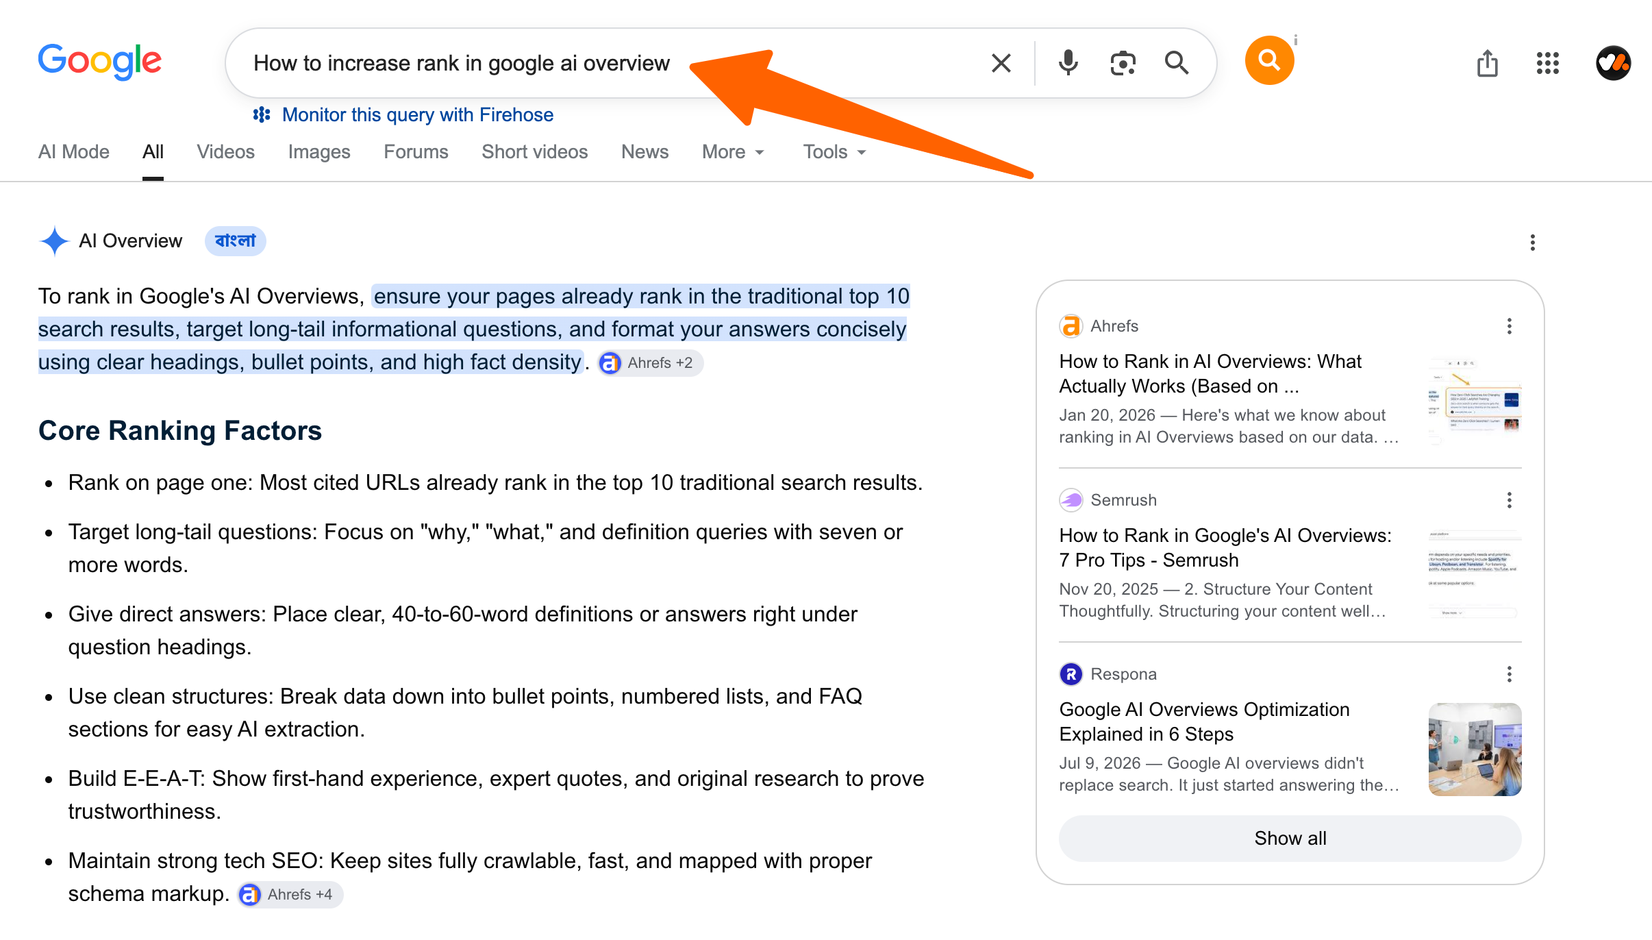
Task: Click the orange search extension button
Action: (x=1269, y=60)
